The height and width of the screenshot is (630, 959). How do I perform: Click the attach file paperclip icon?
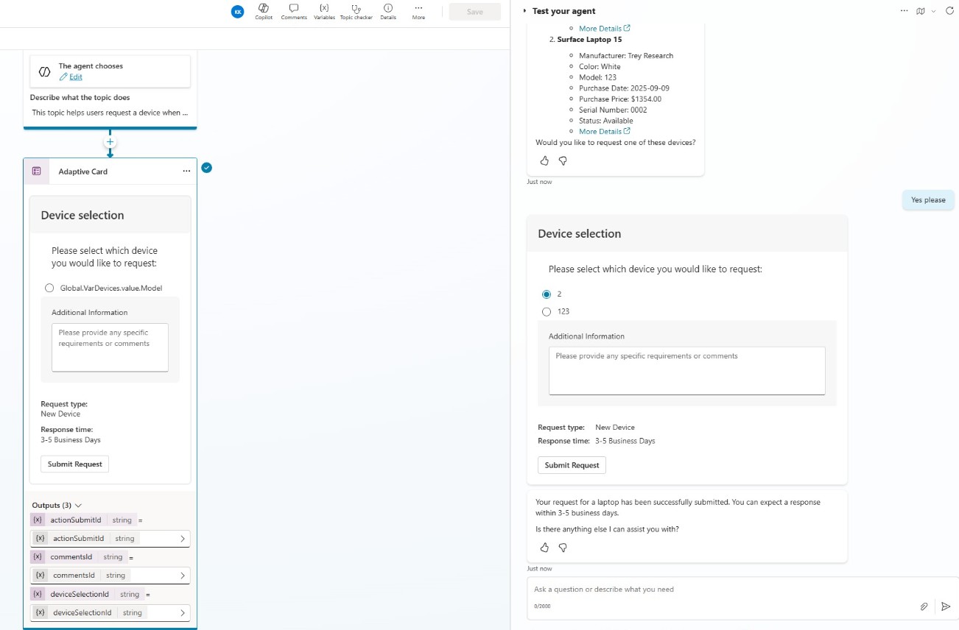[924, 606]
